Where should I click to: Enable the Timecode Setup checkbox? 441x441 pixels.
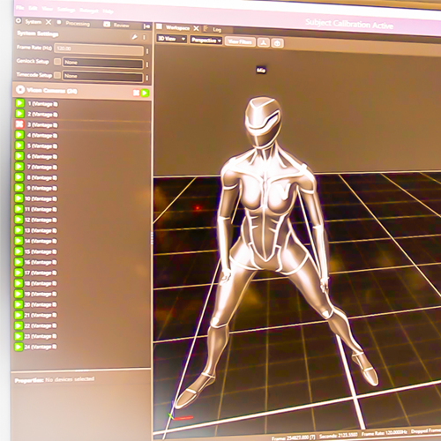pyautogui.click(x=57, y=75)
